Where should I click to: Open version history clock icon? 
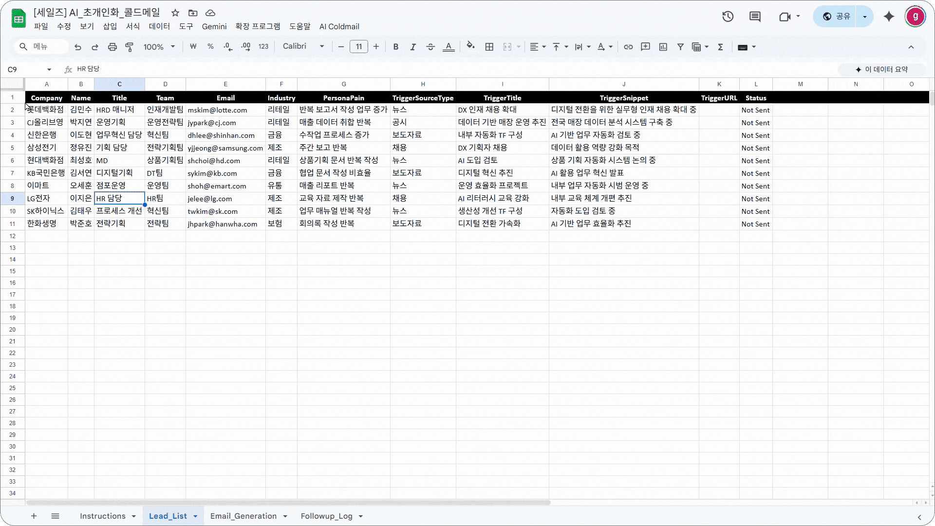coord(728,17)
